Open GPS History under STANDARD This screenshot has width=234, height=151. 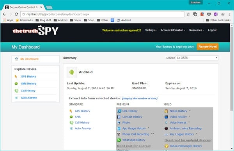[x=82, y=111]
